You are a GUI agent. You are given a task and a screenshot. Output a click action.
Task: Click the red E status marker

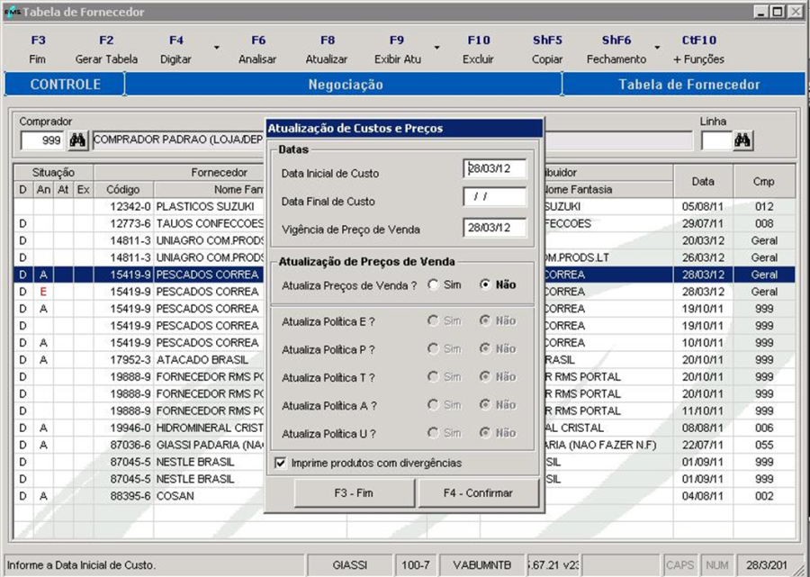click(43, 292)
